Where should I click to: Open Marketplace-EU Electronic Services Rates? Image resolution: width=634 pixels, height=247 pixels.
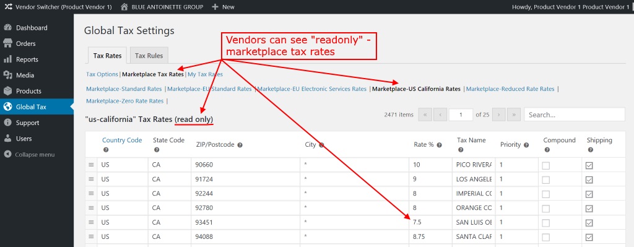312,89
